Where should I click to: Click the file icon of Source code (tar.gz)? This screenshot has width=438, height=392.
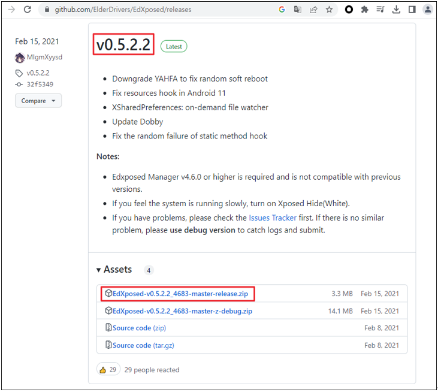click(x=108, y=345)
